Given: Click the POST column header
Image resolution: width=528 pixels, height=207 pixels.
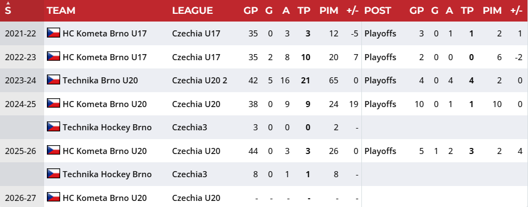Looking at the screenshot, I should (377, 10).
